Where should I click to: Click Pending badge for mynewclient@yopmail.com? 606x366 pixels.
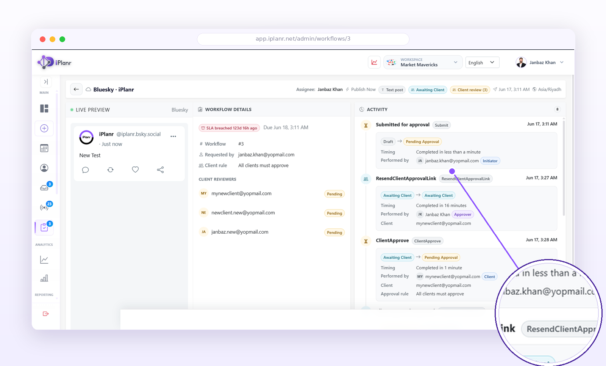[334, 194]
